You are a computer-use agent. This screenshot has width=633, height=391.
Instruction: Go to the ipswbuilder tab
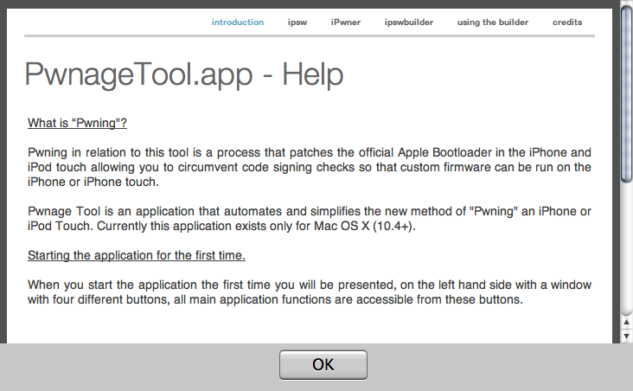(408, 22)
